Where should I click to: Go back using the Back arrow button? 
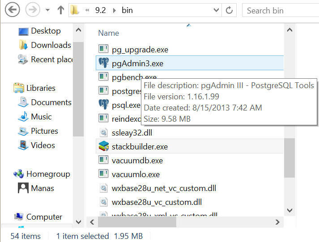point(12,9)
